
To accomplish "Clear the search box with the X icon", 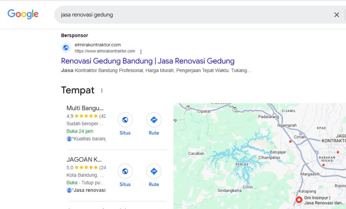I will tap(337, 15).
